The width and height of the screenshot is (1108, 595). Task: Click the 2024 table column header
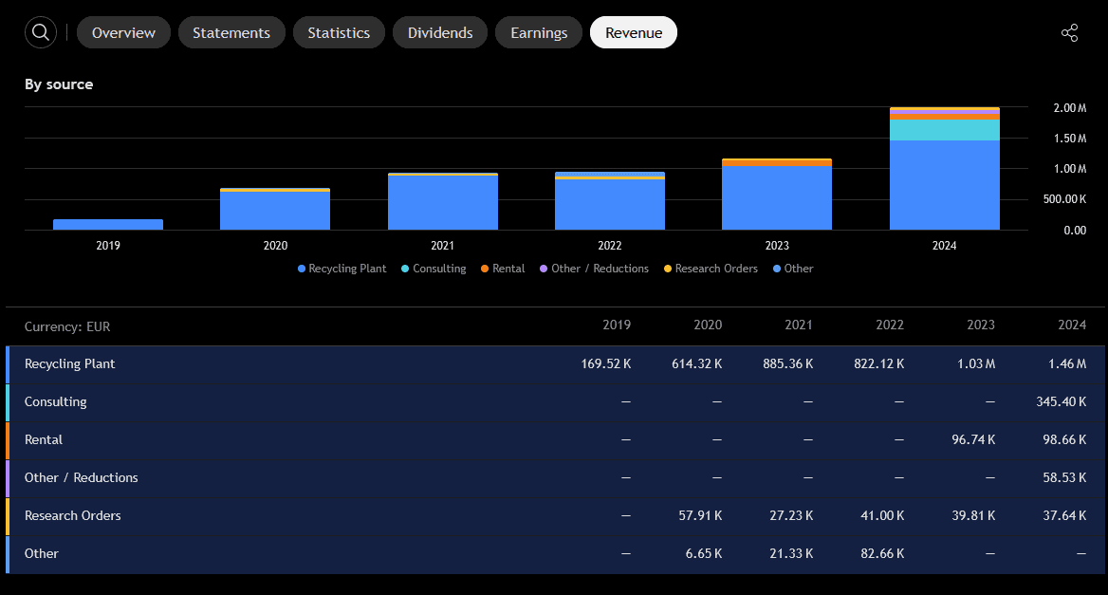click(1072, 325)
